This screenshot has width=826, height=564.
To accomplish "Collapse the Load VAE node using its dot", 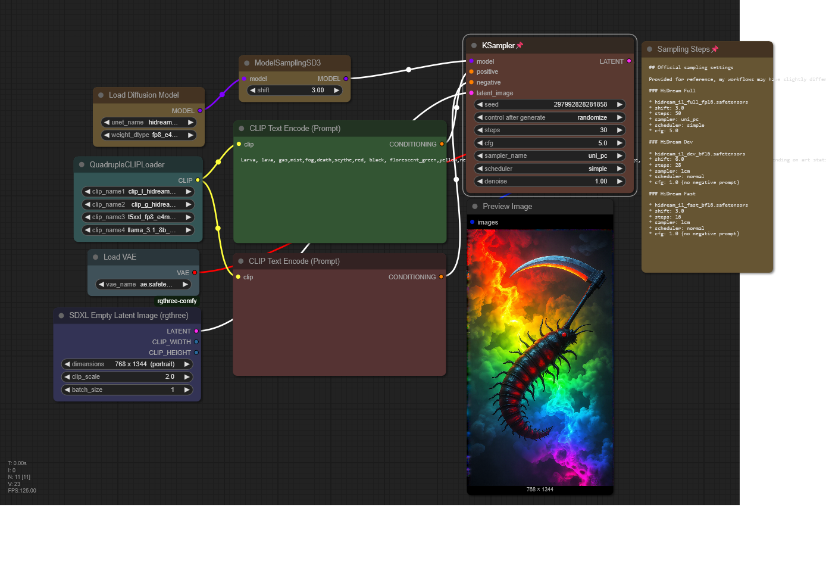I will [95, 257].
